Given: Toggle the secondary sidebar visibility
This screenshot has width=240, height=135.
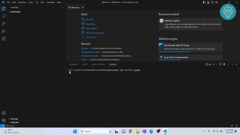Looking at the screenshot, I should pos(212,2).
